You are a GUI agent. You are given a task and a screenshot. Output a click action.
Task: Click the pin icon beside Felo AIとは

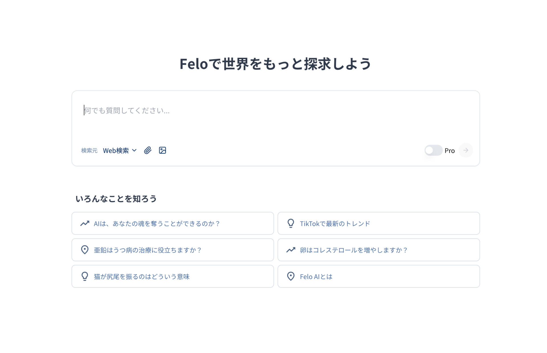coord(291,276)
